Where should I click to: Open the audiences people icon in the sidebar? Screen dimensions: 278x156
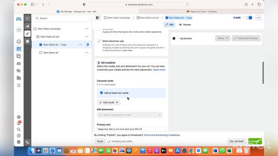point(19,64)
